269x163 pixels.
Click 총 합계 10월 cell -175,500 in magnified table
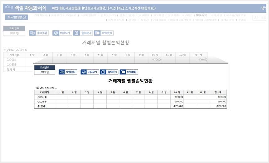177,106
